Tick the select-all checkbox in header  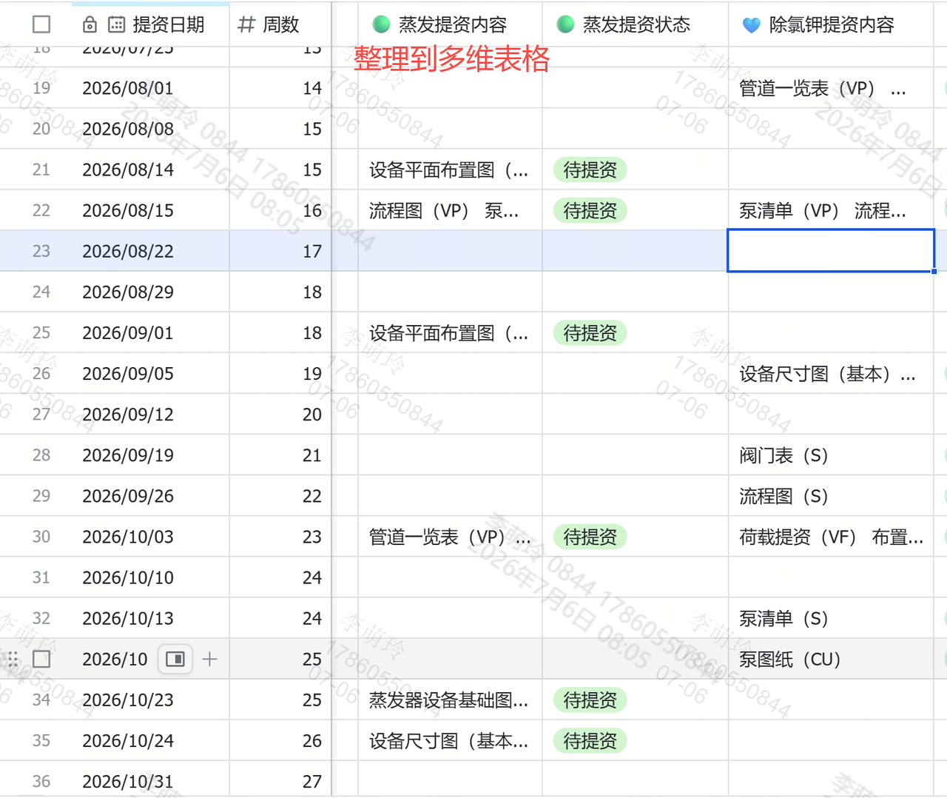(41, 24)
